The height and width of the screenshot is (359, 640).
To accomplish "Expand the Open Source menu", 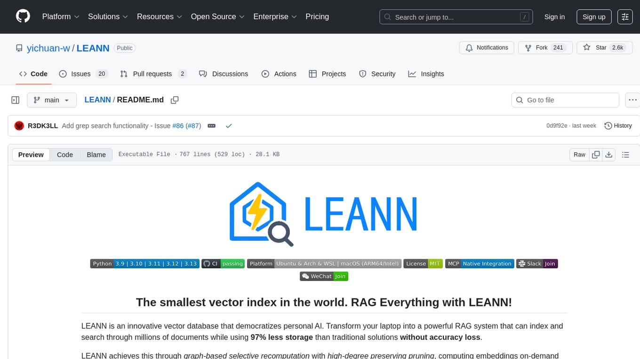I will click(218, 16).
